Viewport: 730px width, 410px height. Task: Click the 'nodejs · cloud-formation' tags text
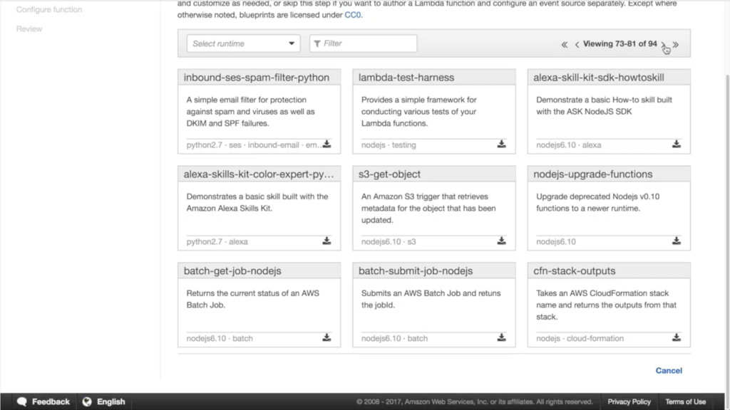pyautogui.click(x=580, y=338)
